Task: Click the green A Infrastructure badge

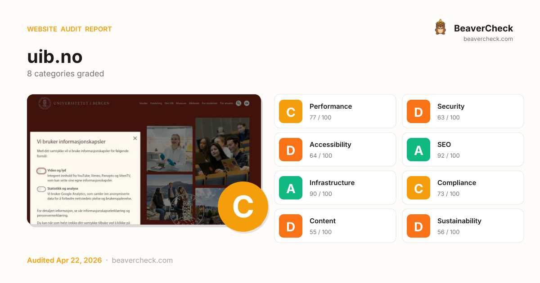Action: tap(291, 188)
